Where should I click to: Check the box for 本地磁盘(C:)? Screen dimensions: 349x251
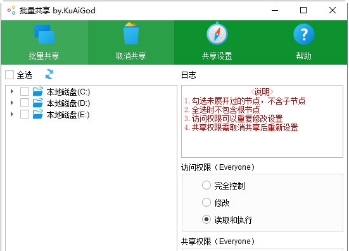[x=25, y=91]
